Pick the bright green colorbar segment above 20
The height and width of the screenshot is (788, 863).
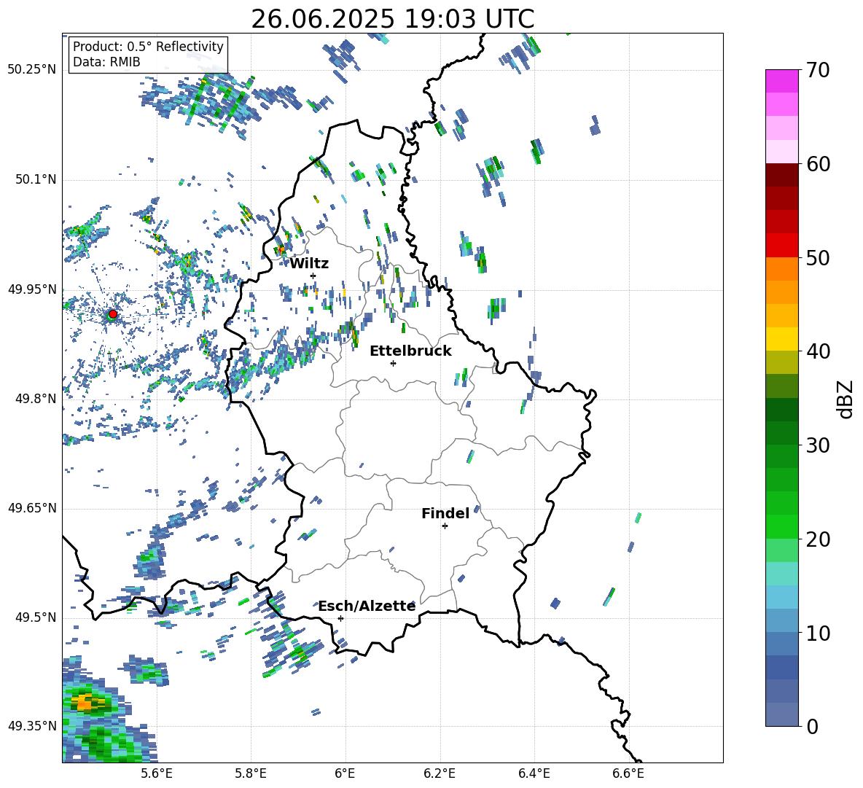tap(781, 526)
